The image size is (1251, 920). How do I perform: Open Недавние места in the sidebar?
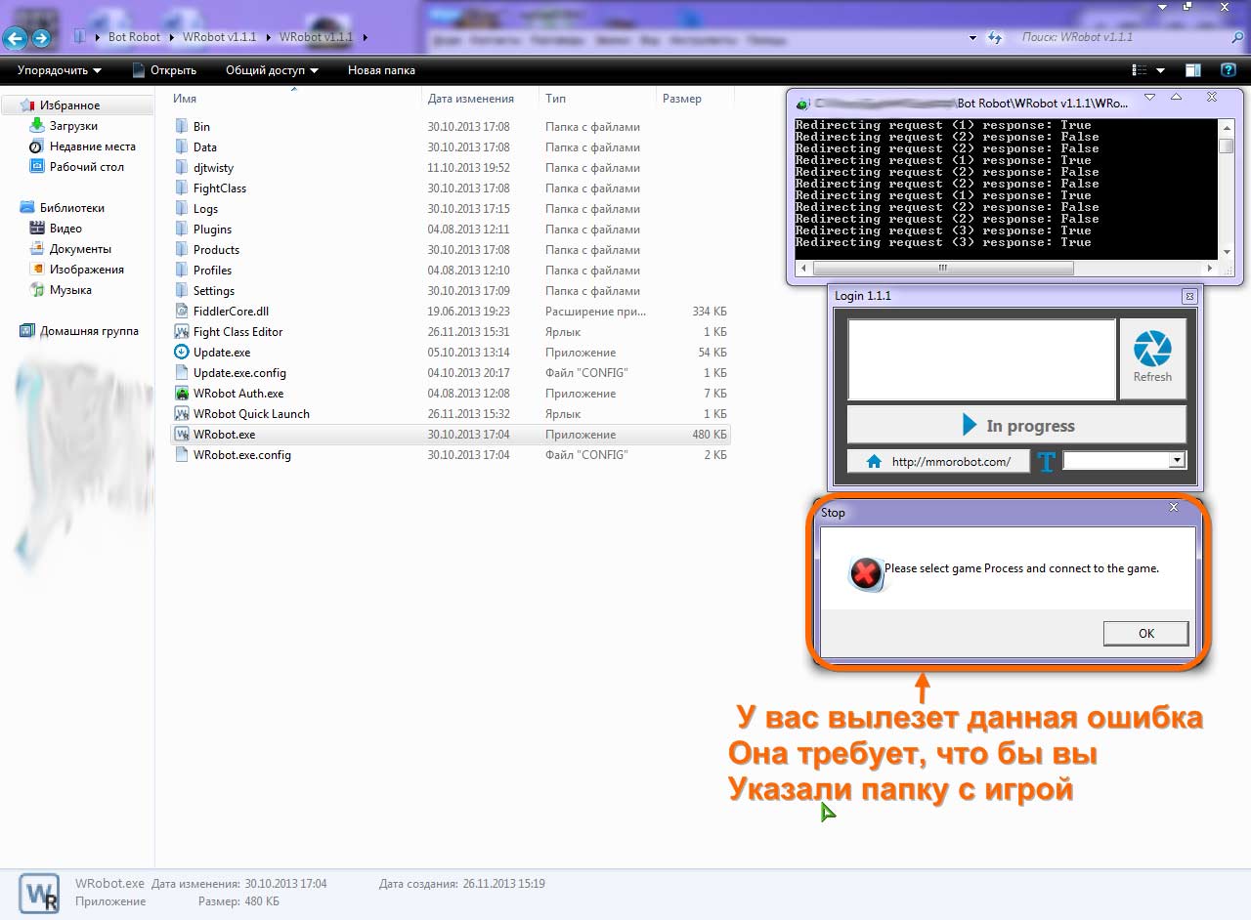(x=93, y=146)
